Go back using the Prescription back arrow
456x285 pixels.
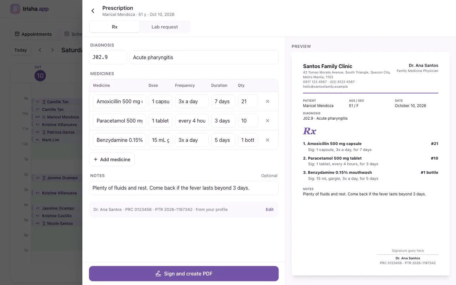(93, 11)
